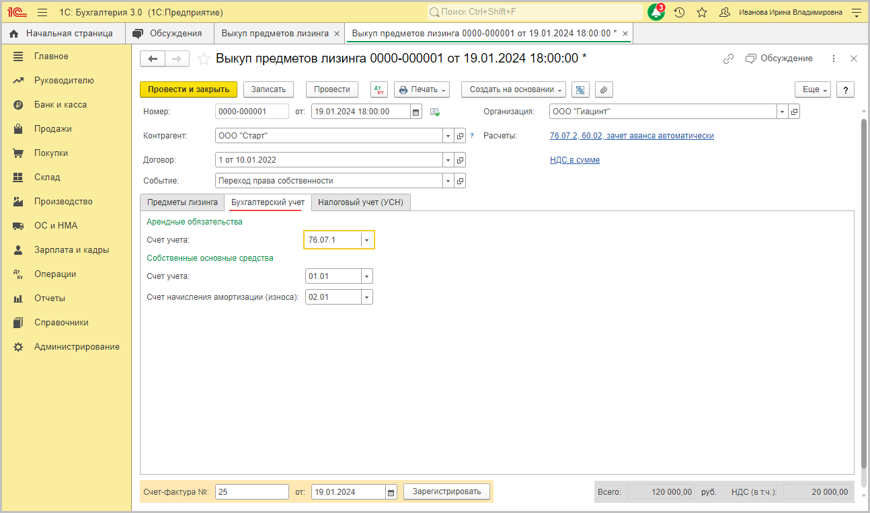Open the Главное section

[51, 56]
